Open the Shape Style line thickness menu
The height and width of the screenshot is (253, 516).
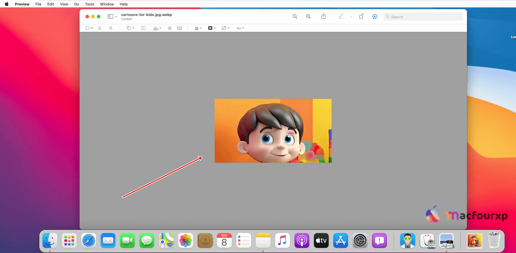(198, 28)
